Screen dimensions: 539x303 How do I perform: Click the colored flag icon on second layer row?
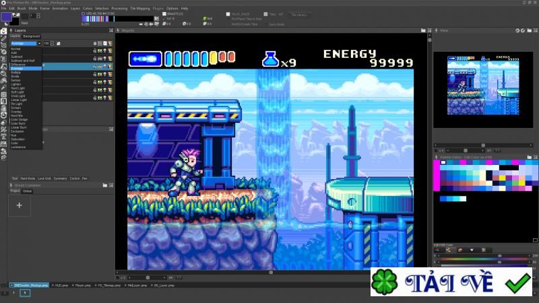tap(110, 59)
